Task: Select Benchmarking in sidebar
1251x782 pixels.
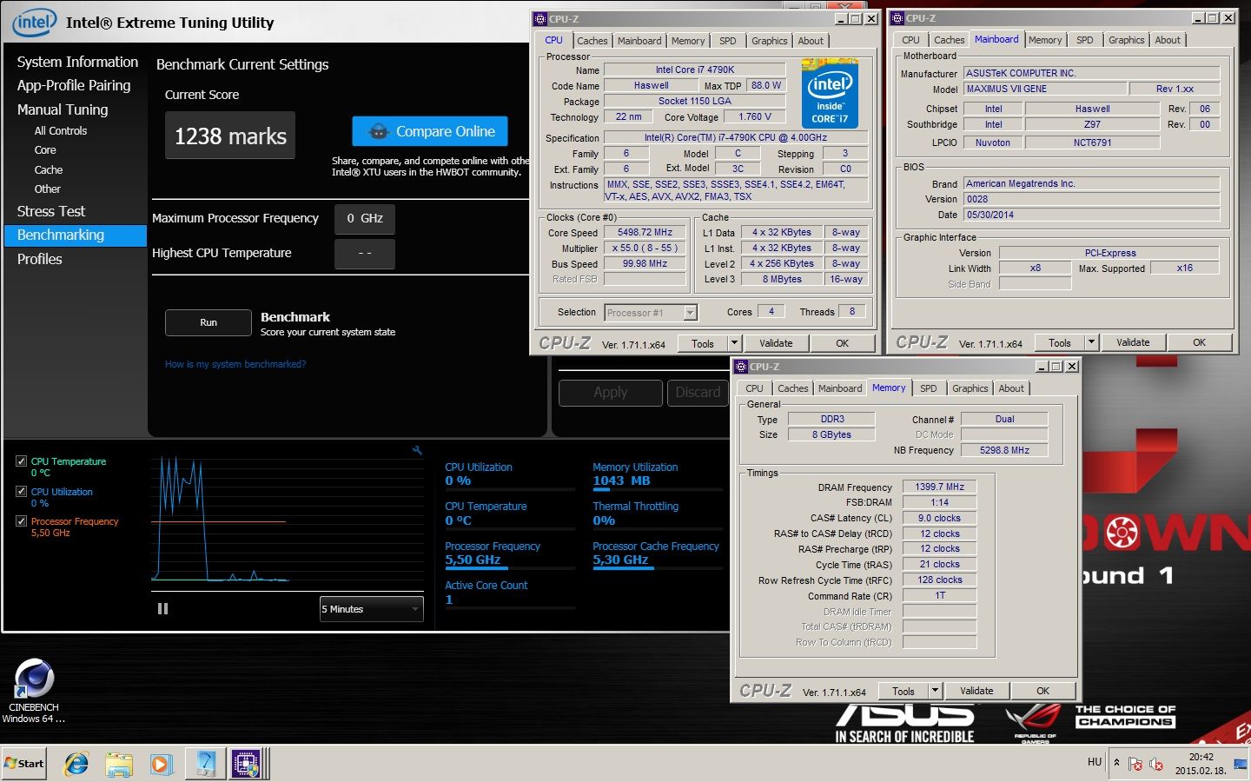Action: point(76,235)
